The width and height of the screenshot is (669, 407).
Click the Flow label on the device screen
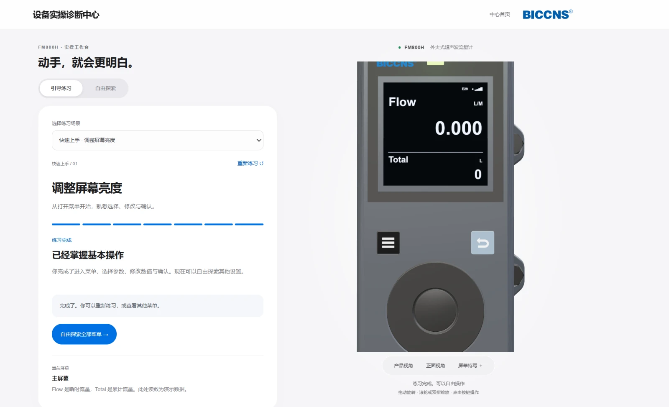(x=402, y=102)
